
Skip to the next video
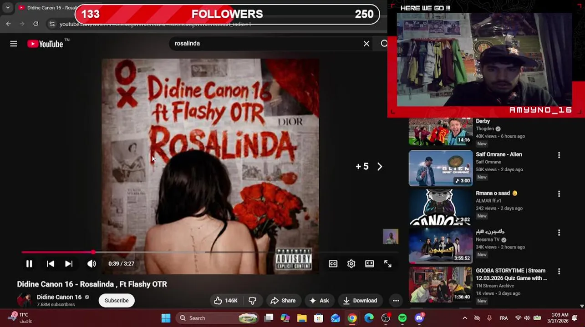coord(69,264)
